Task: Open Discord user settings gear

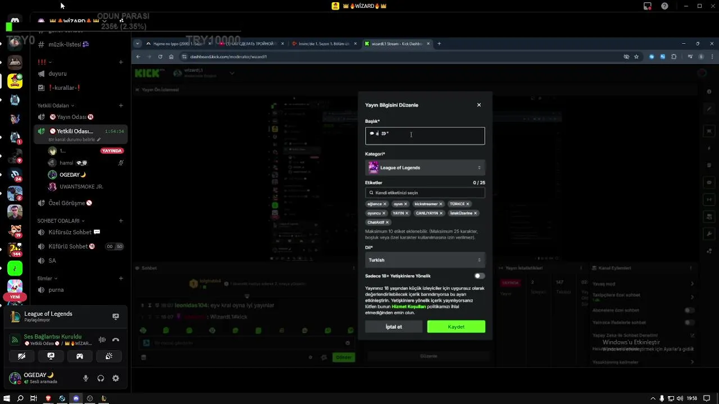Action: tap(116, 378)
